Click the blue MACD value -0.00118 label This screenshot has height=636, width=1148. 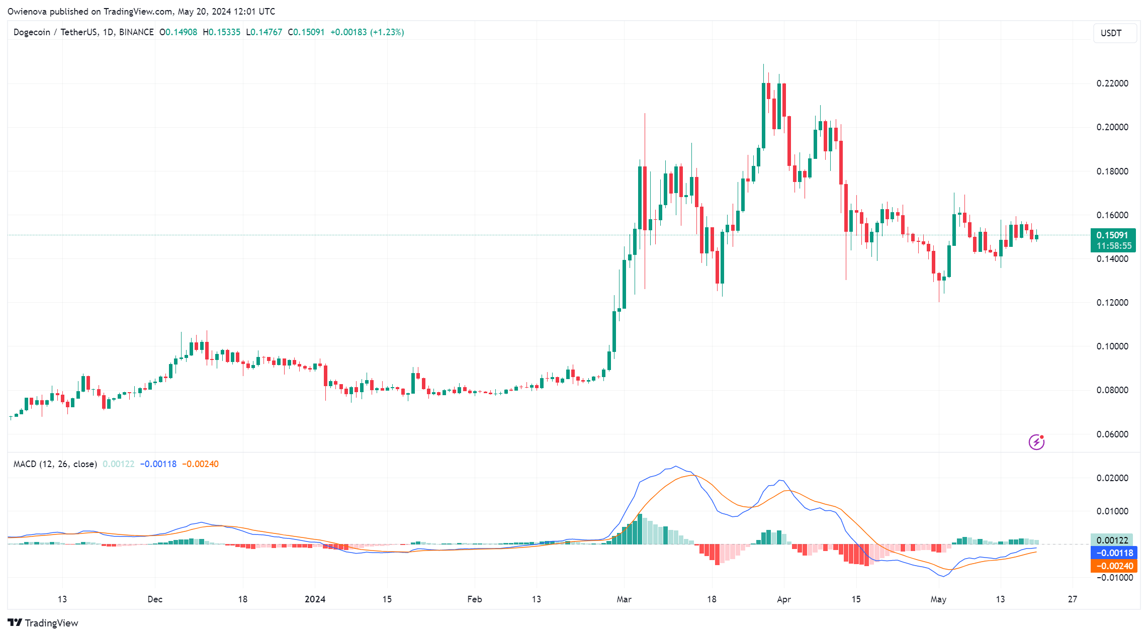click(1114, 553)
